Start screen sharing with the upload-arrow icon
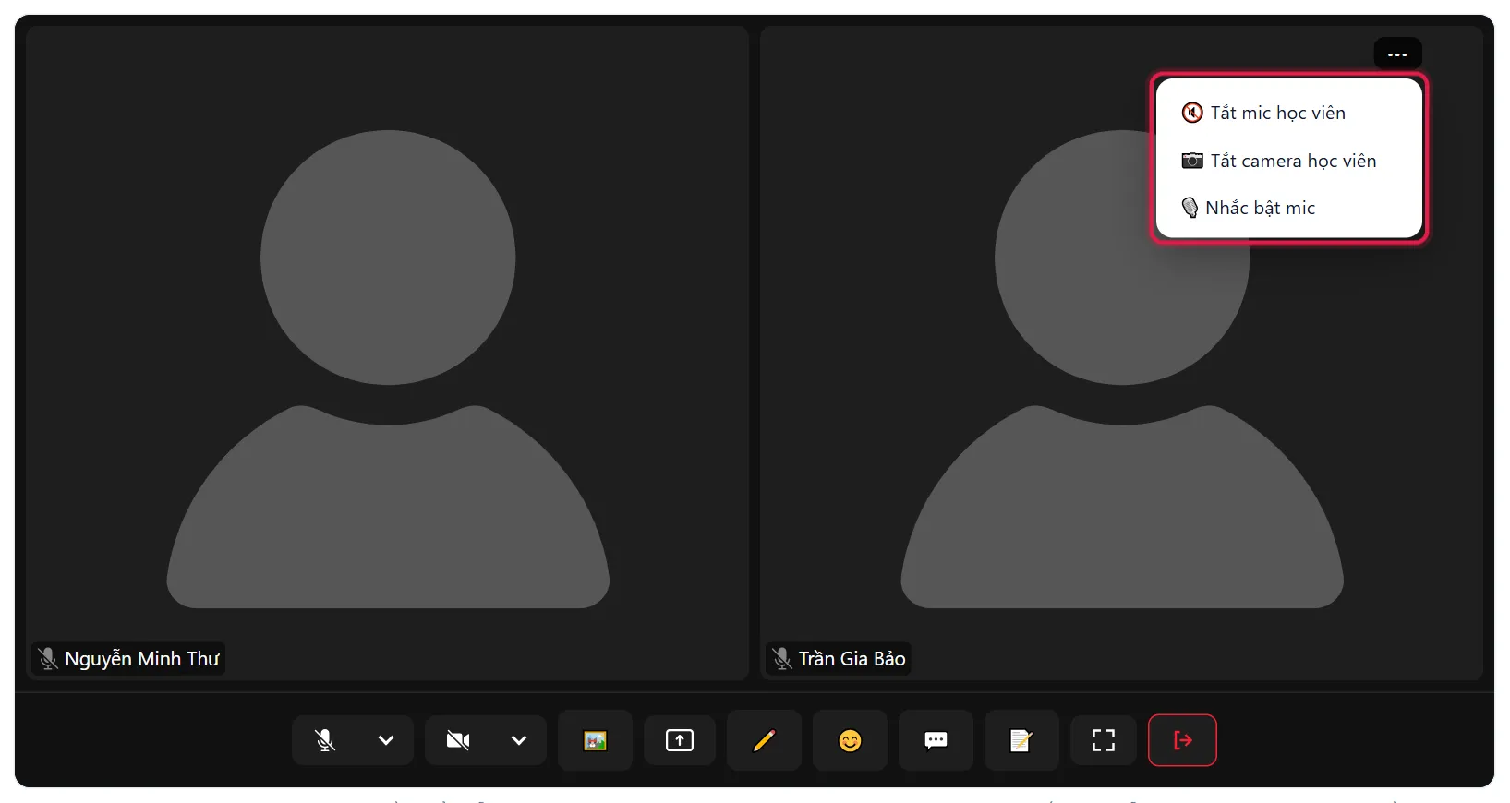The height and width of the screenshot is (803, 1510). 680,740
